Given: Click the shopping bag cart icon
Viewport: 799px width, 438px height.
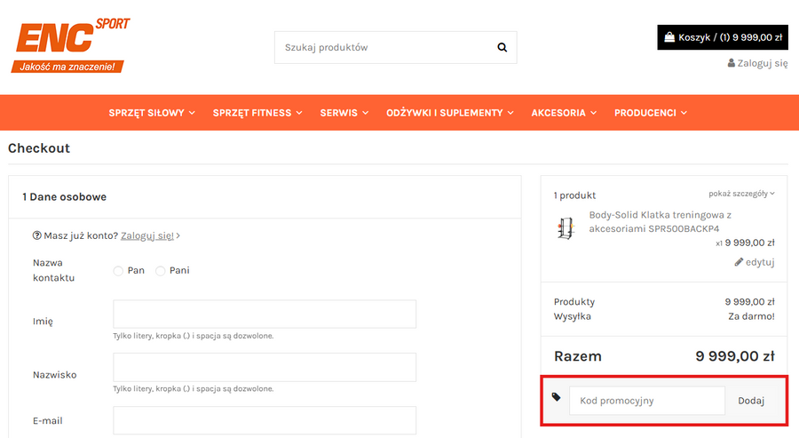Looking at the screenshot, I should pyautogui.click(x=668, y=37).
